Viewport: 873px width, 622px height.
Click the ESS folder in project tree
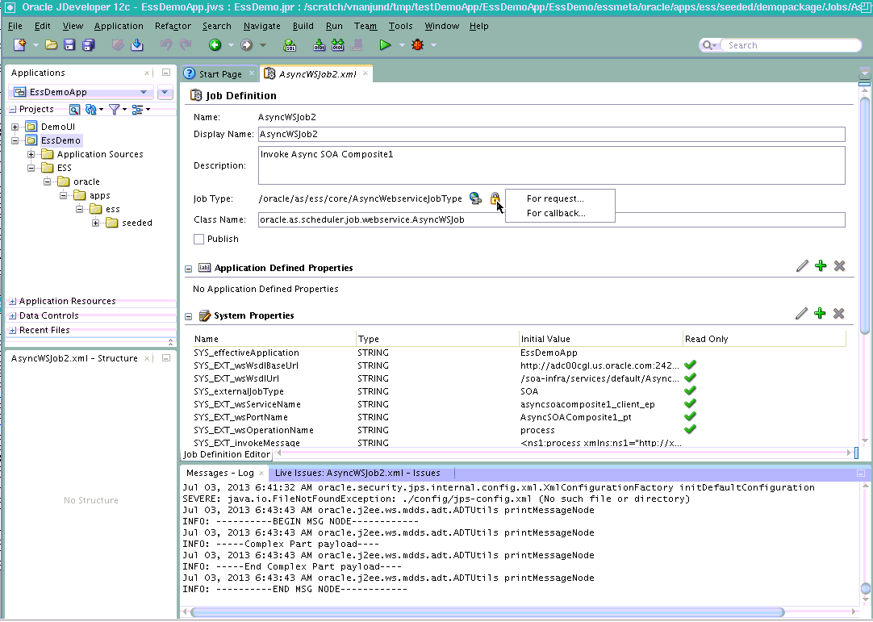click(x=64, y=168)
